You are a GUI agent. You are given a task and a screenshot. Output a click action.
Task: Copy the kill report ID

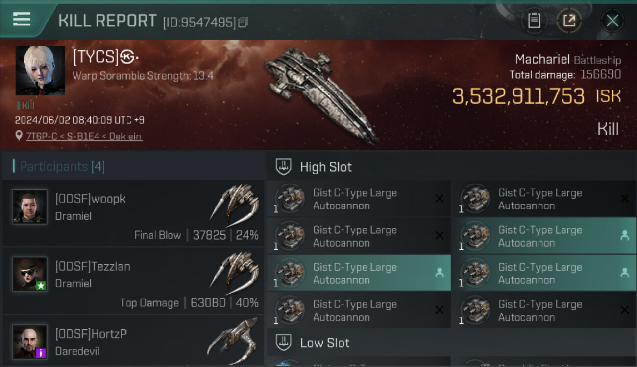click(x=244, y=22)
